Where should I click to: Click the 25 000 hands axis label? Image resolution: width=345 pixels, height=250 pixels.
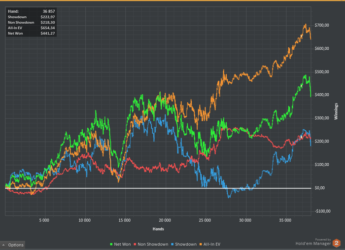click(205, 220)
